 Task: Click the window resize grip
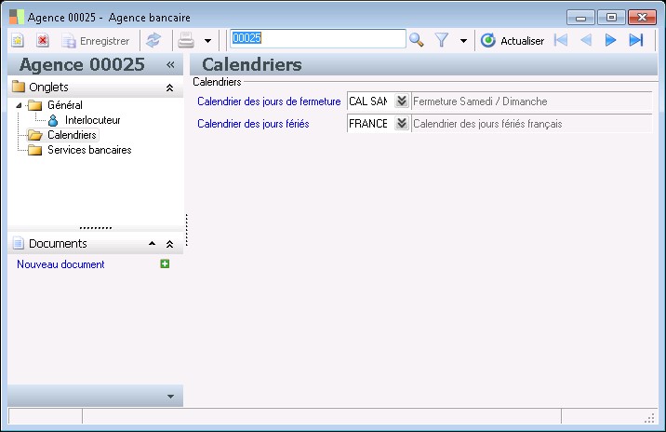pos(650,418)
